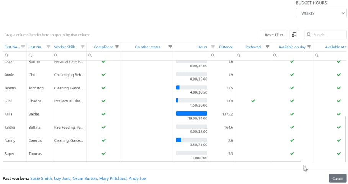
Task: Click Distance filter row search field
Action: coord(222,55)
